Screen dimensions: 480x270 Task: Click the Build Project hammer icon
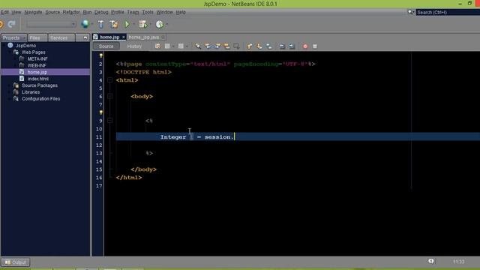(100, 24)
